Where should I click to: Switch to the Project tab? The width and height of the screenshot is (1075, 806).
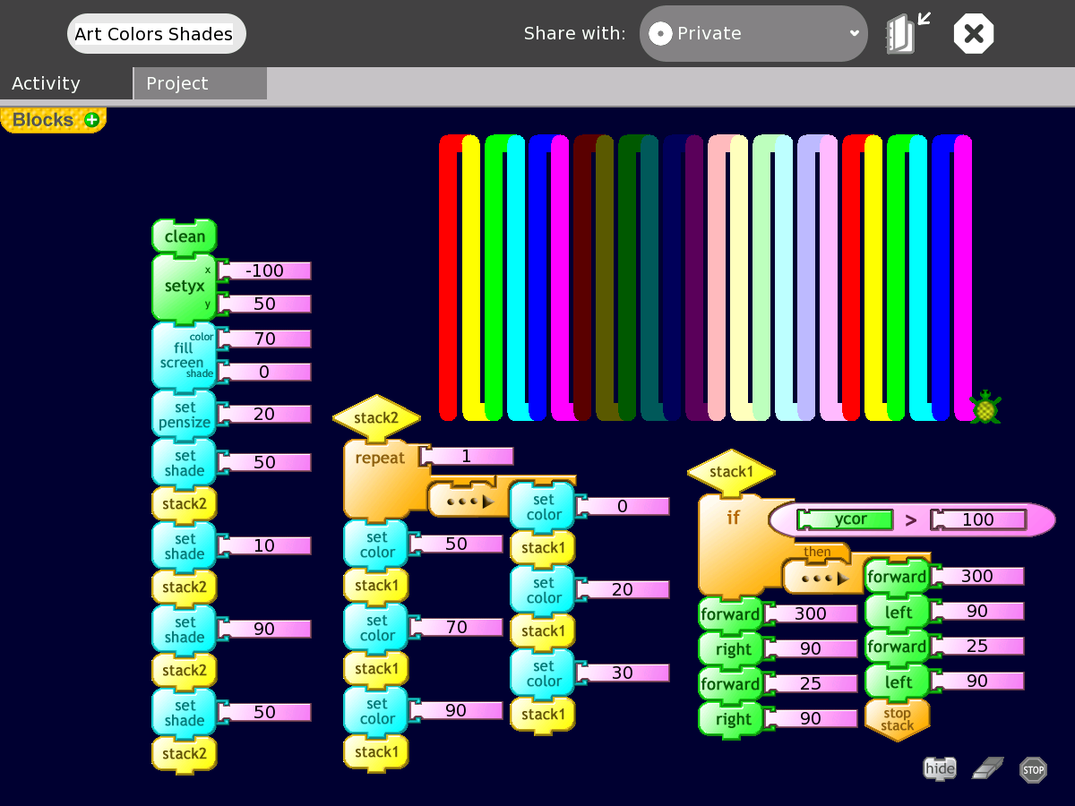coord(200,83)
